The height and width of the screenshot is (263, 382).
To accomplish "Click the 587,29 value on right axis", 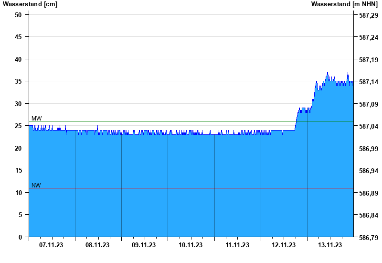I will pyautogui.click(x=369, y=15).
